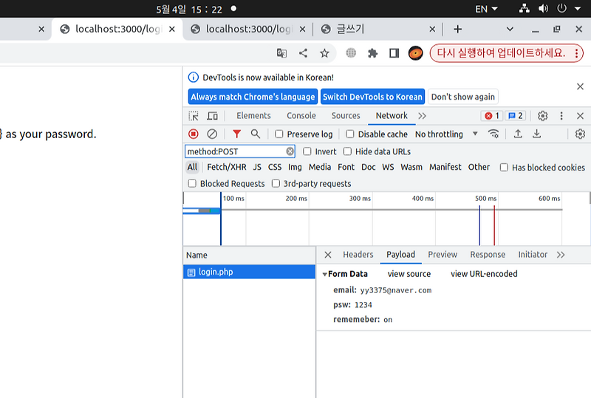591x398 pixels.
Task: Toggle the browser side panel icon
Action: click(x=394, y=53)
